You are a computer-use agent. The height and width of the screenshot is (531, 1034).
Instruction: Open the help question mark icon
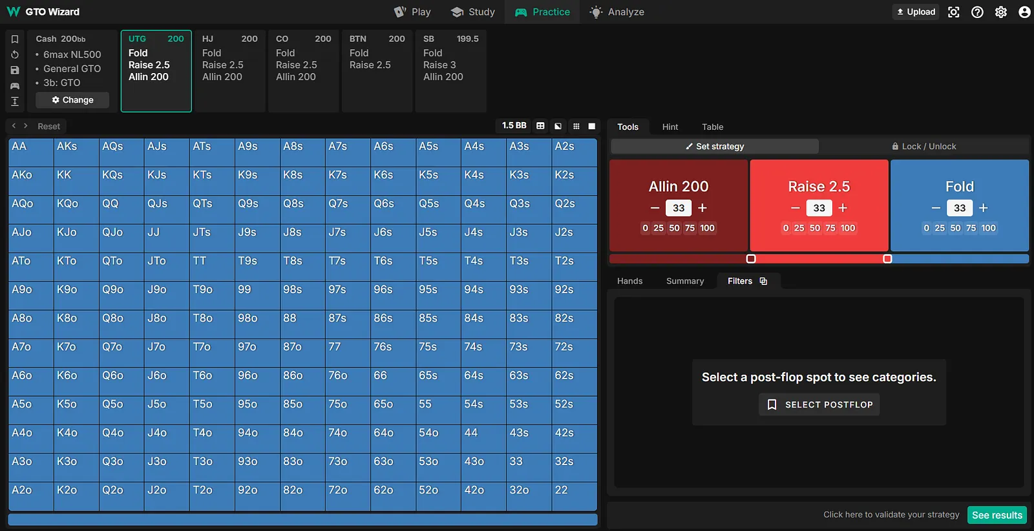[977, 12]
